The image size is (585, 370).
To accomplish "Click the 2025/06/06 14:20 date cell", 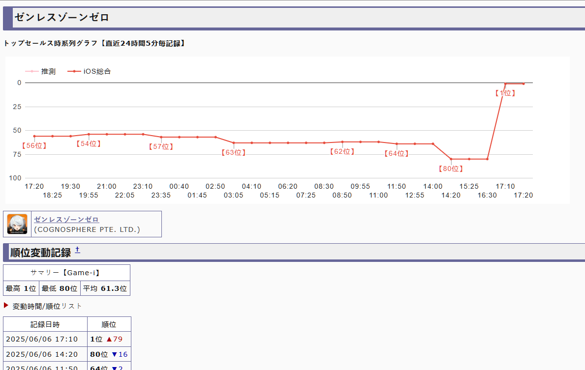I will pyautogui.click(x=45, y=354).
